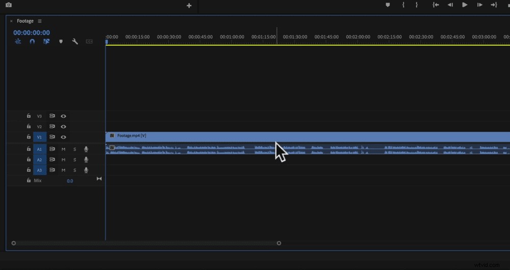
Task: Toggle sync lock for V3
Action: pyautogui.click(x=52, y=116)
